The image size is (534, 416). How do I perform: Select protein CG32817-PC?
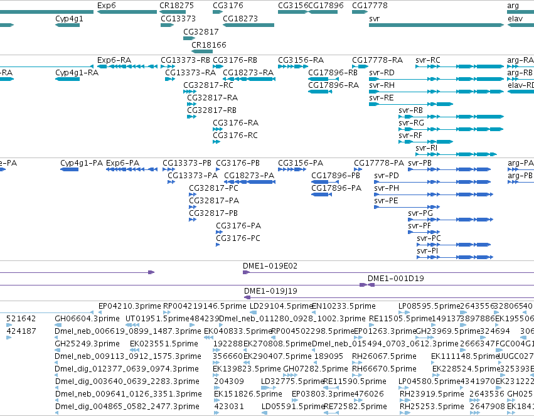tap(193, 195)
